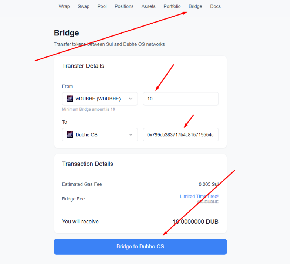Switch to the Swap tab
Image resolution: width=291 pixels, height=264 pixels.
click(84, 7)
